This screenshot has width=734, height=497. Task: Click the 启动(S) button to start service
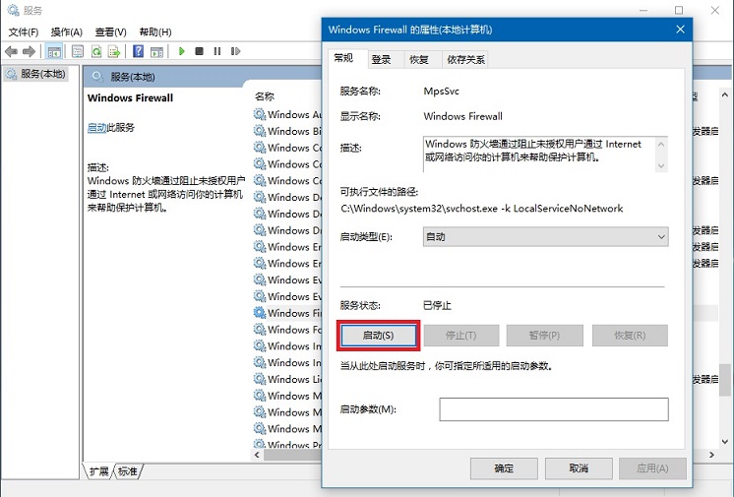point(379,336)
